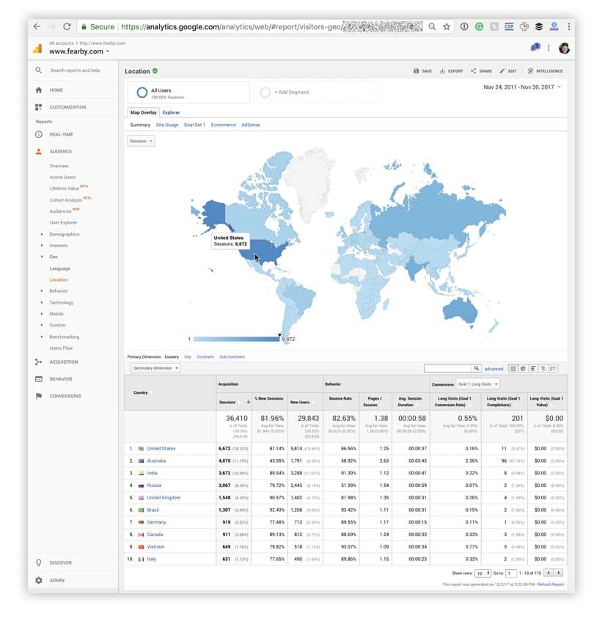Click the Grammarly extension icon
Screen dimensions: 605x624
click(x=479, y=26)
